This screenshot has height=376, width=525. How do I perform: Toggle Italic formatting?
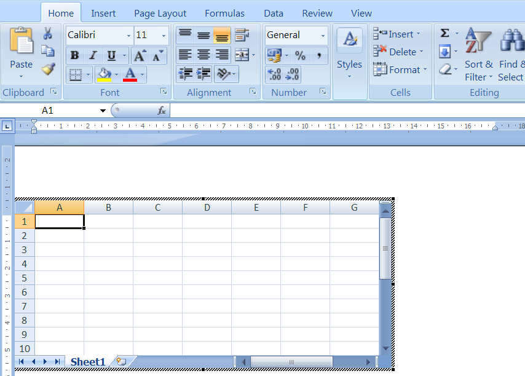tap(93, 55)
